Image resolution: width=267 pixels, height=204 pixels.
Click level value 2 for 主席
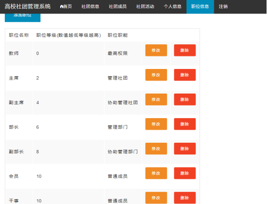tap(38, 78)
